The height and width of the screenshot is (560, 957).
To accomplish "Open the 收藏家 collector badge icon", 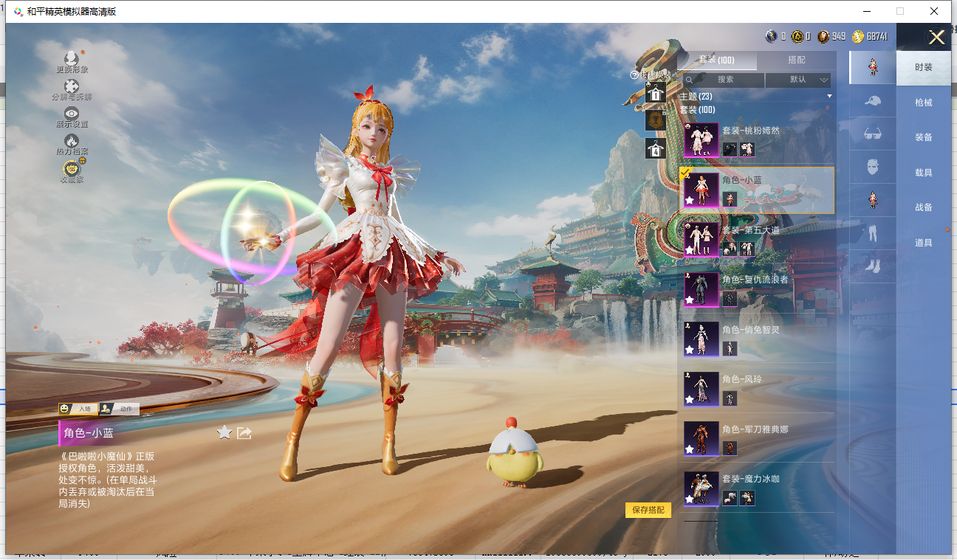I will pyautogui.click(x=72, y=169).
